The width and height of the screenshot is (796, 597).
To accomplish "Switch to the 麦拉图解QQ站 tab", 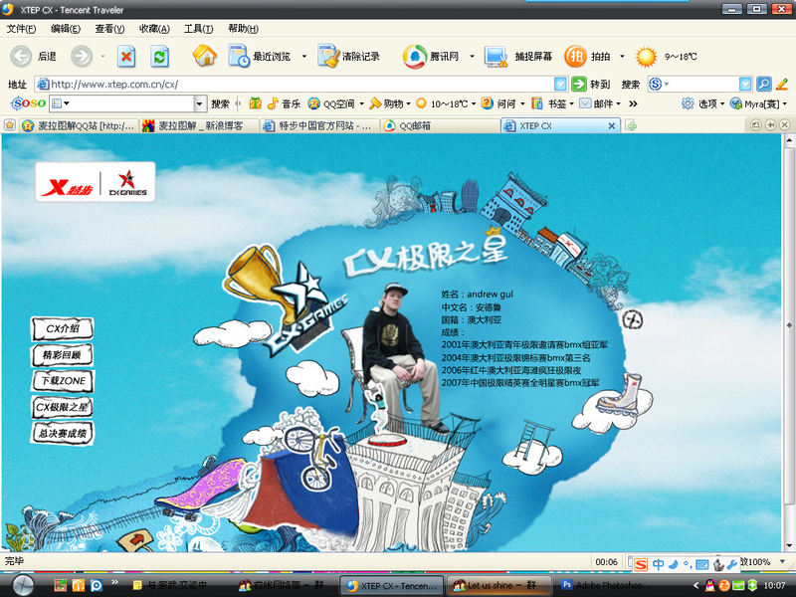I will click(79, 125).
